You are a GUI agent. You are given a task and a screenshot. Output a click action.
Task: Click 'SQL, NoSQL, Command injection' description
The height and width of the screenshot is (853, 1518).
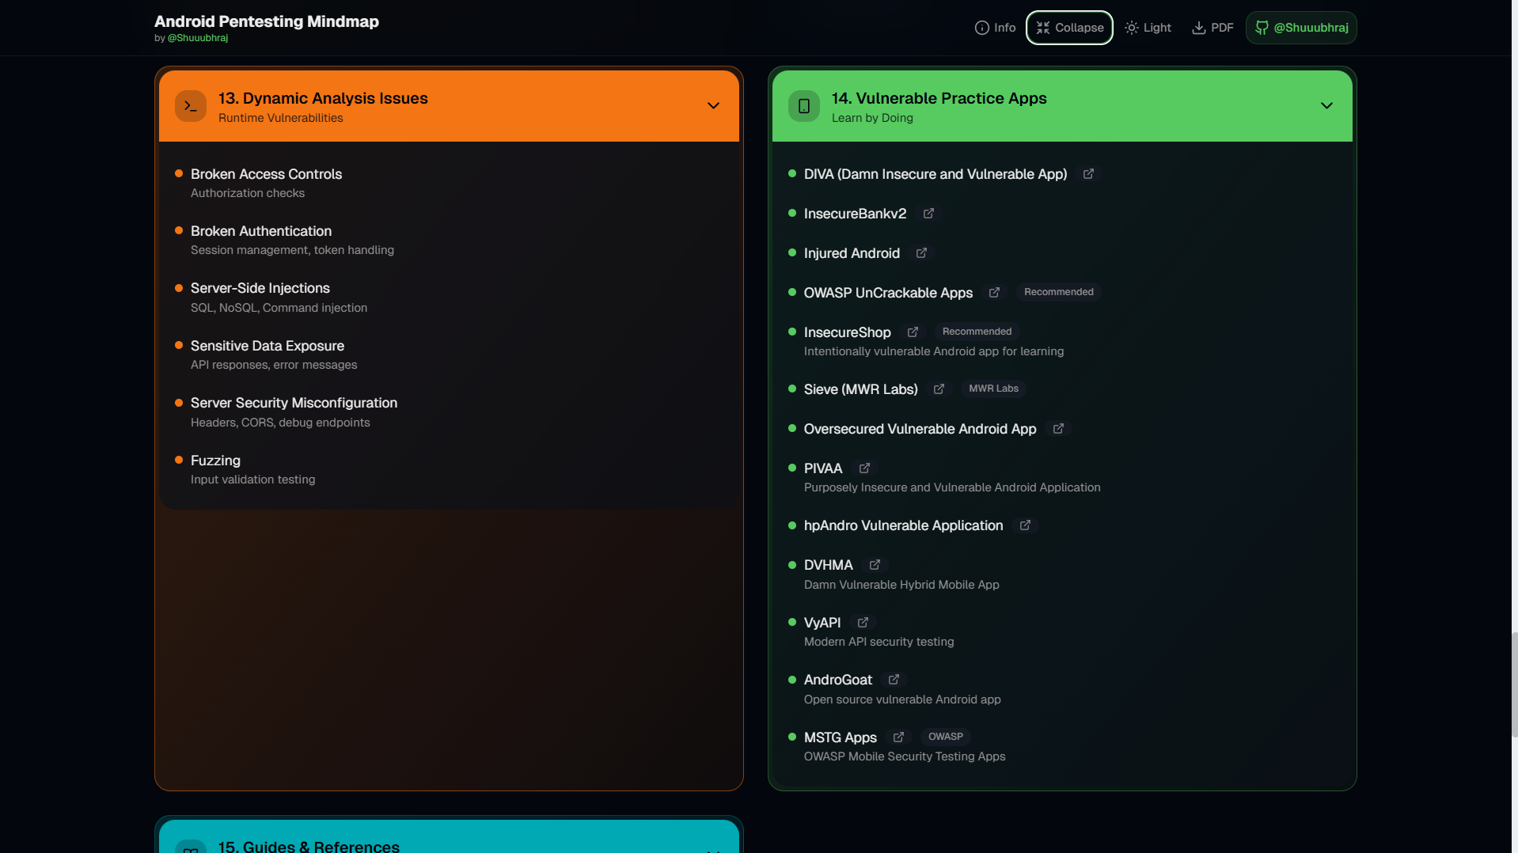[x=279, y=308]
